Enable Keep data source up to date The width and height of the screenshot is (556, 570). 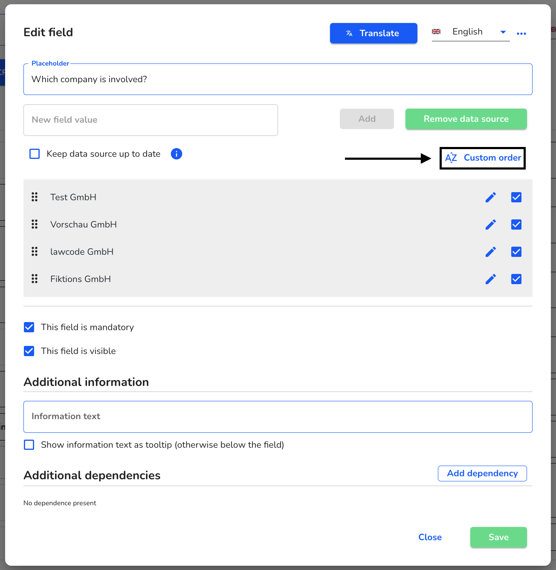click(x=35, y=154)
